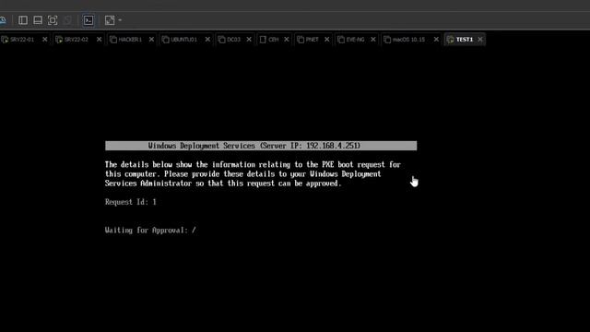Click the 'Waiting for Approval' text
Image resolution: width=590 pixels, height=332 pixels.
point(147,231)
